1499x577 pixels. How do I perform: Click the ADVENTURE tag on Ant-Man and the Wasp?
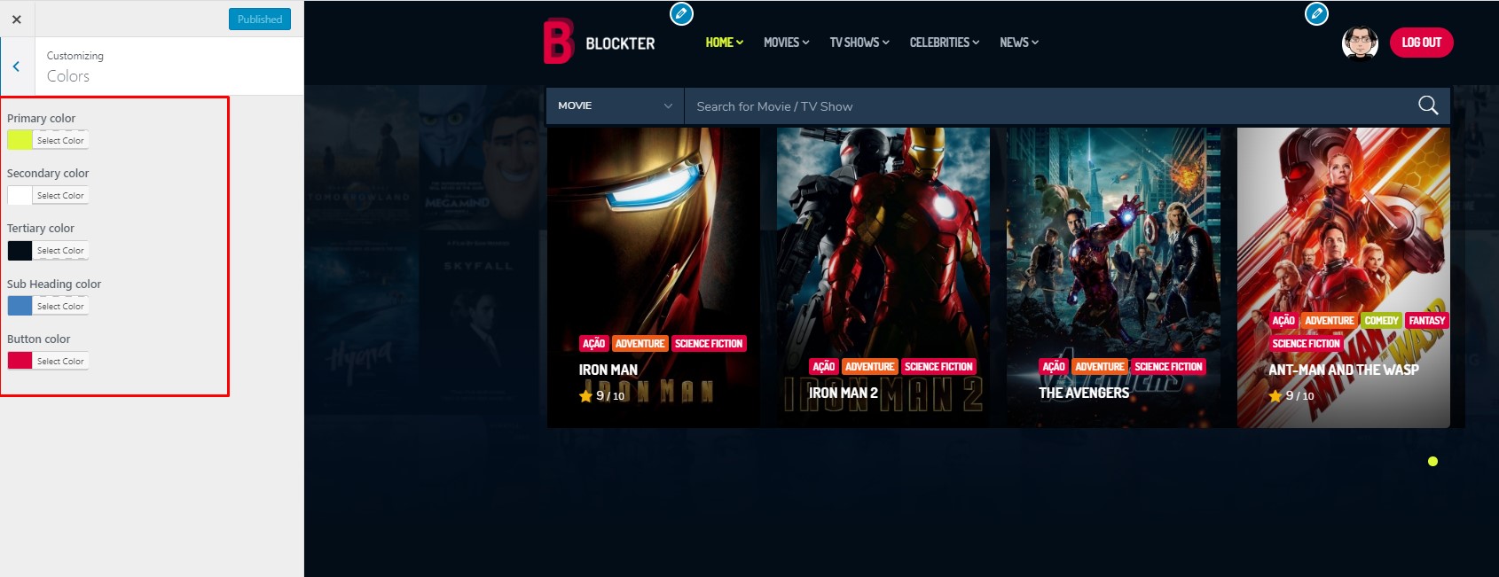[1330, 321]
